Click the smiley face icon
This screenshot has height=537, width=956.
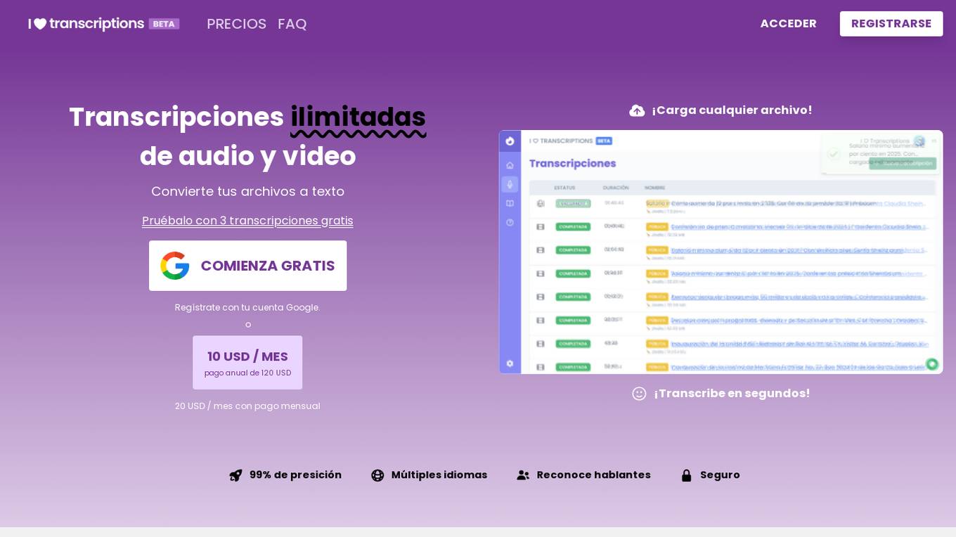[x=639, y=394]
